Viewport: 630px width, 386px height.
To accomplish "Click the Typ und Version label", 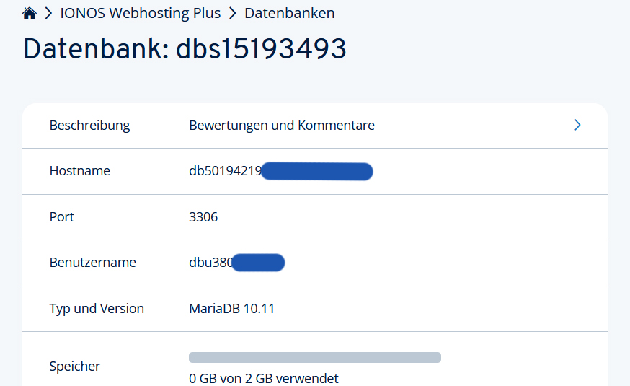I will [x=97, y=309].
